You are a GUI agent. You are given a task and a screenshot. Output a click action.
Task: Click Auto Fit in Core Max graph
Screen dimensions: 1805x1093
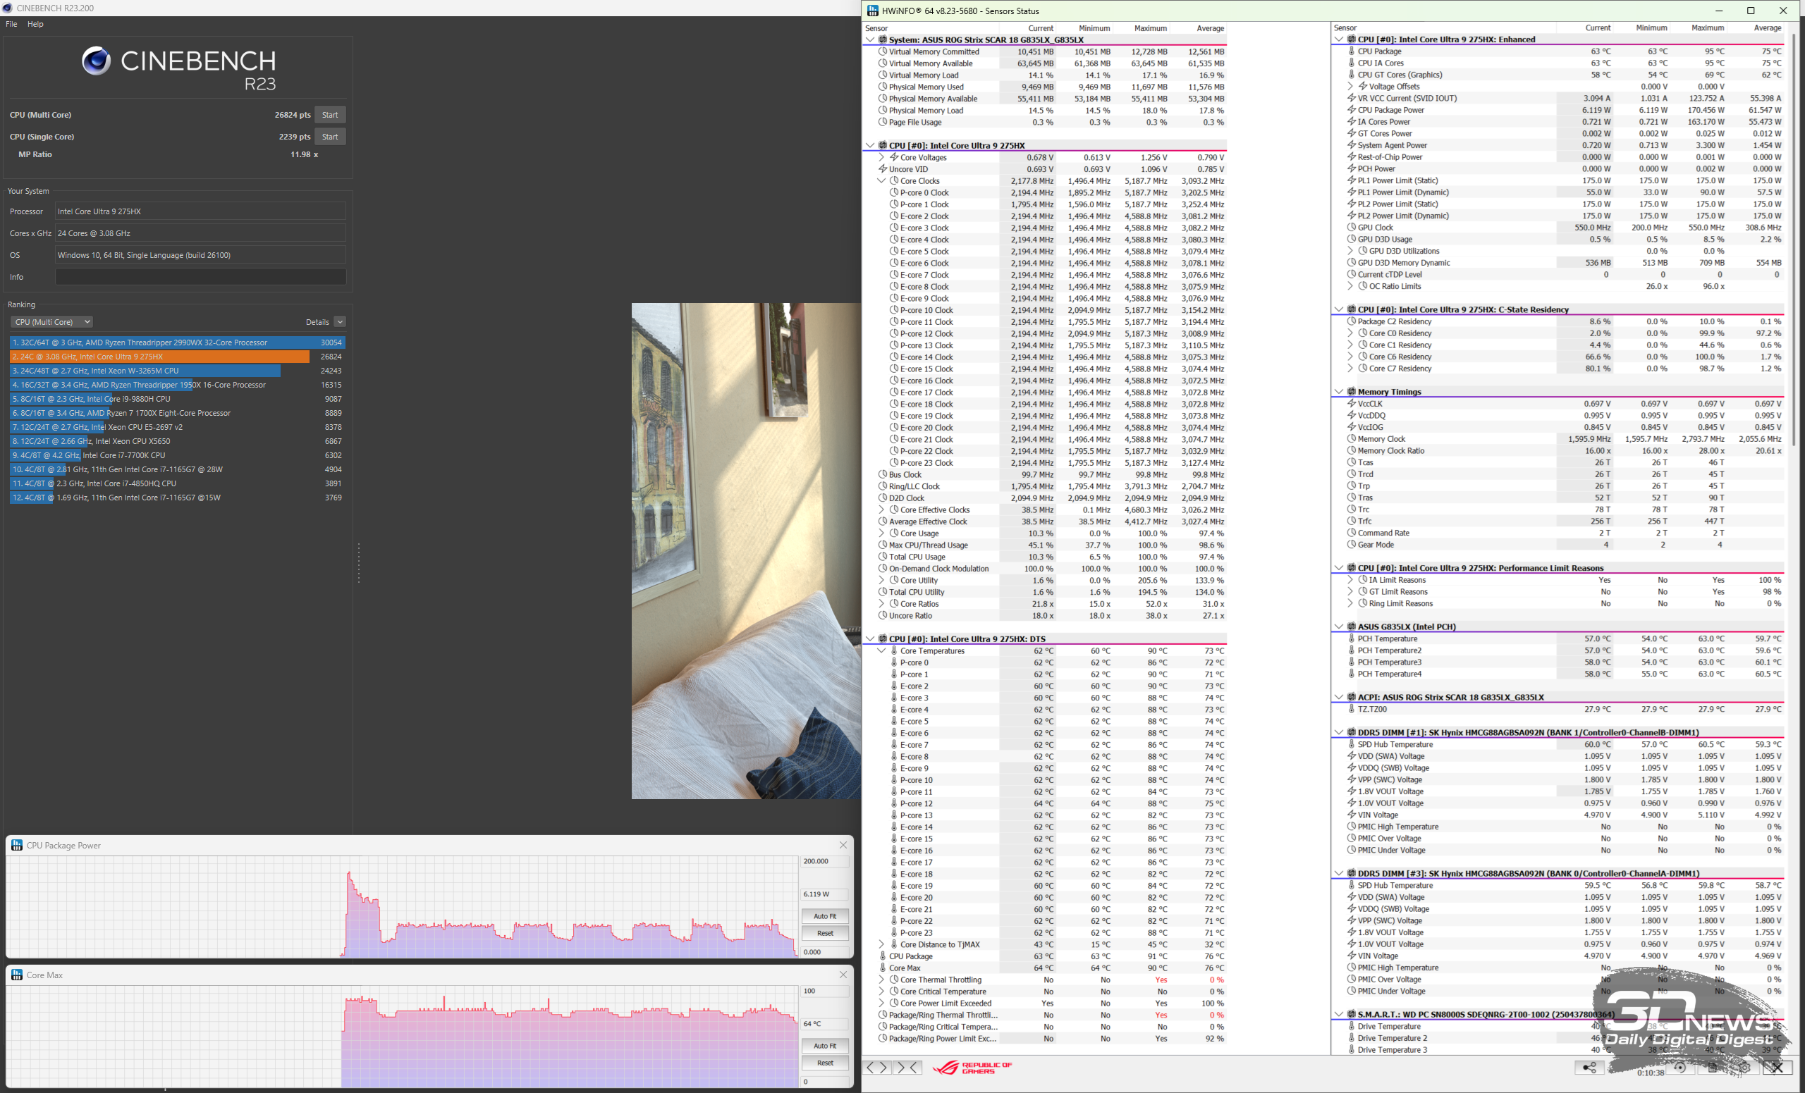click(x=825, y=1045)
